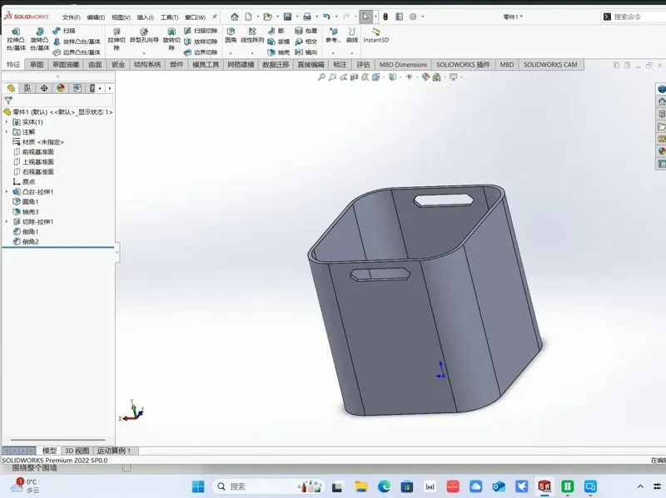Toggle Instant3D mode
This screenshot has width=666, height=498.
[x=376, y=35]
